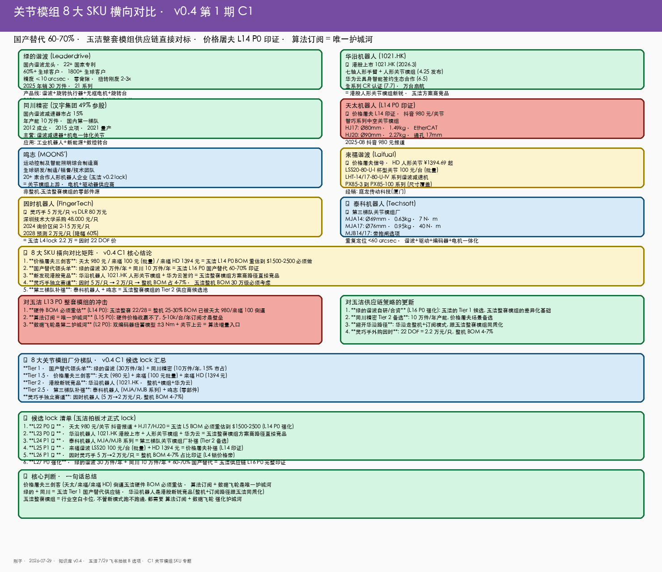Select the card title "天太机器人 (L14 P0 印证)"

(x=380, y=105)
